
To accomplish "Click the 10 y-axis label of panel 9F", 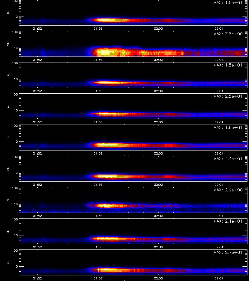I will point(16,267).
